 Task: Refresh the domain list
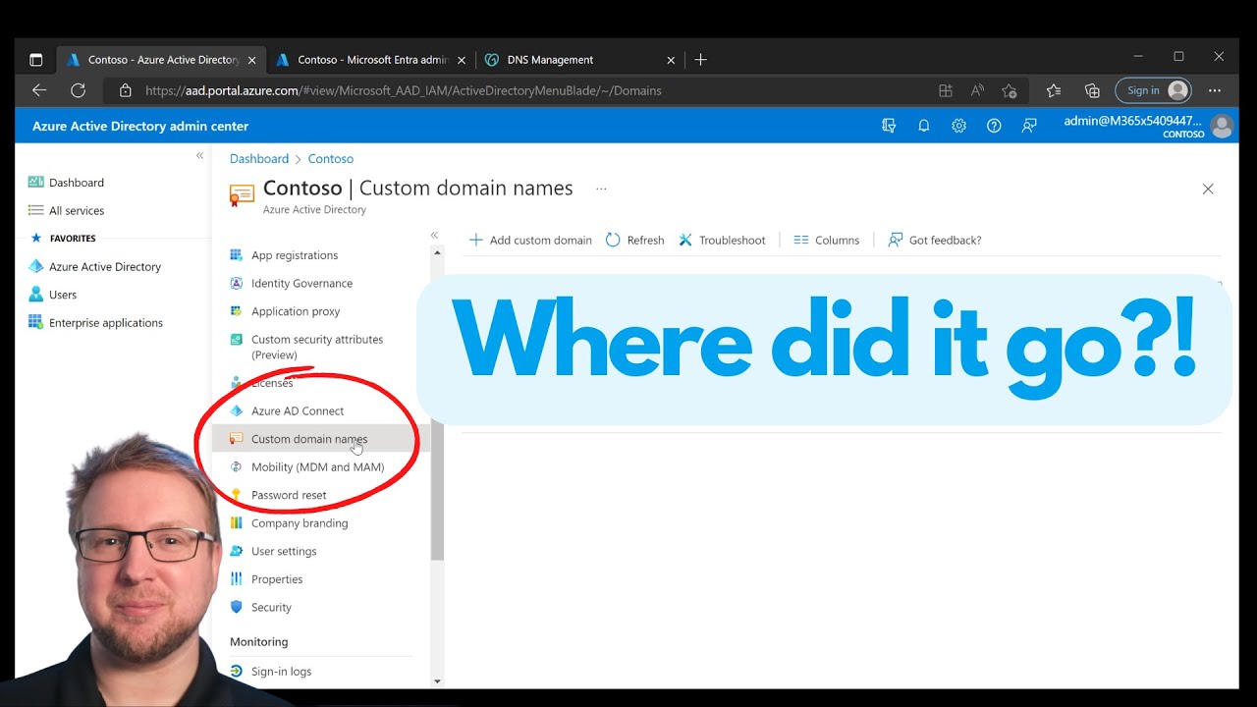[634, 241]
